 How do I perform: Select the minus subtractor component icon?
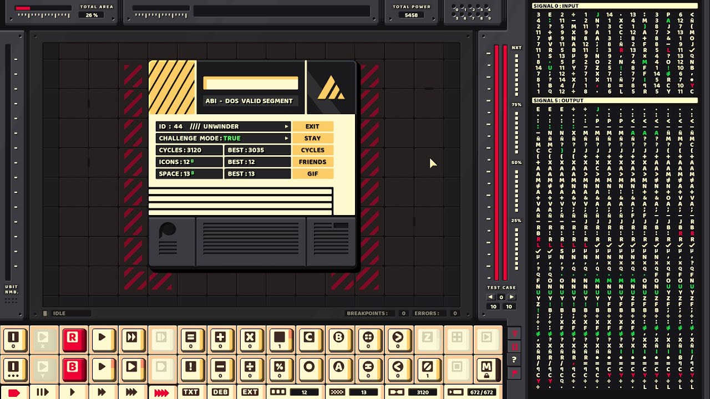click(x=220, y=369)
